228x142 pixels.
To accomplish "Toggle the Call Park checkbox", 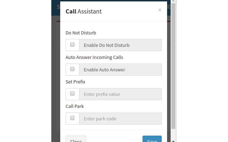I will pyautogui.click(x=72, y=118).
